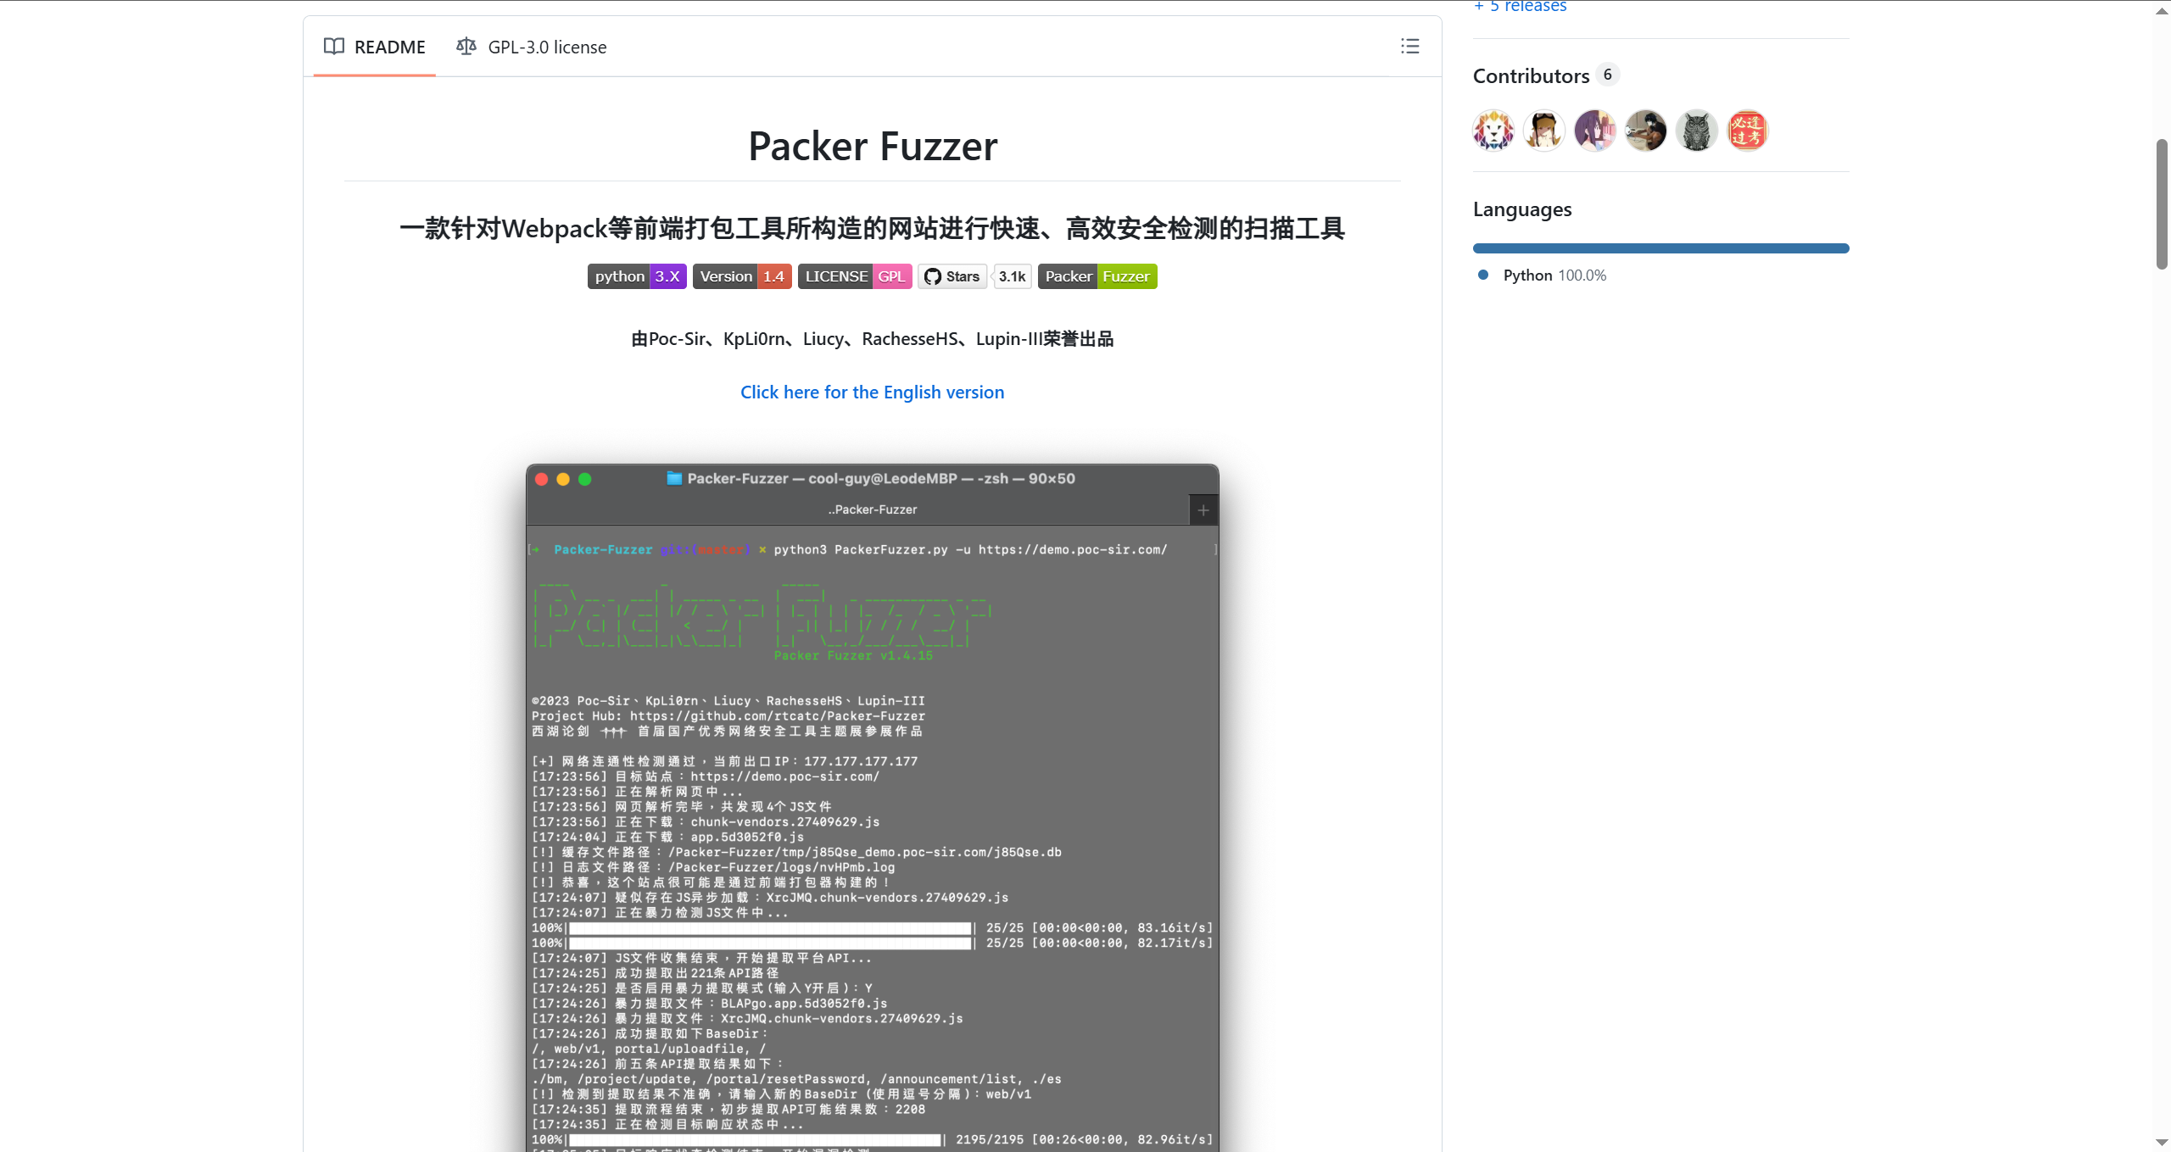
Task: Switch to the README tab
Action: click(x=388, y=47)
